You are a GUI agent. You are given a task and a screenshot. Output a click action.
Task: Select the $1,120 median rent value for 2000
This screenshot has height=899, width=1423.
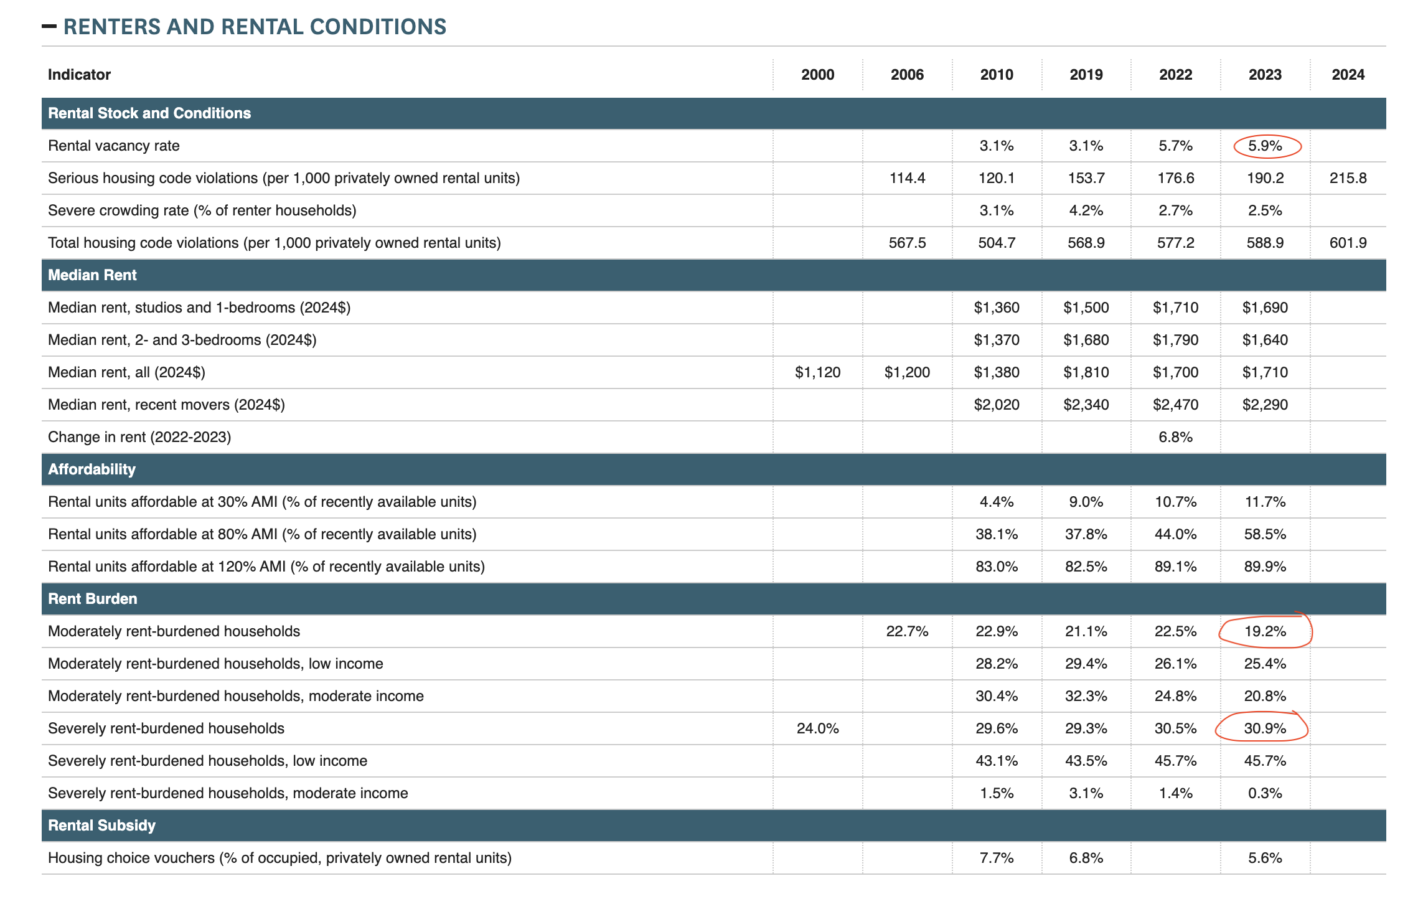tap(817, 372)
